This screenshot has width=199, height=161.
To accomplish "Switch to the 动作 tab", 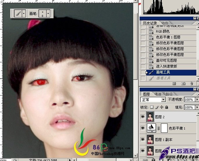I will [x=165, y=23].
